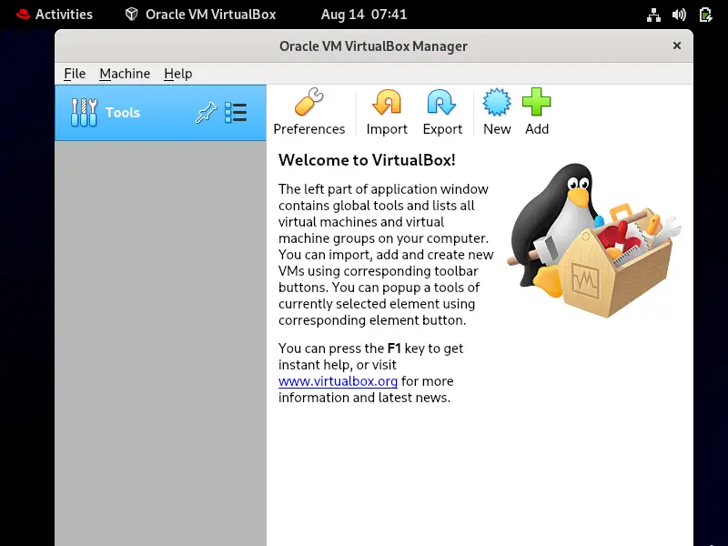
Task: Open the clock showing Aug 14 07:41
Action: pyautogui.click(x=364, y=15)
